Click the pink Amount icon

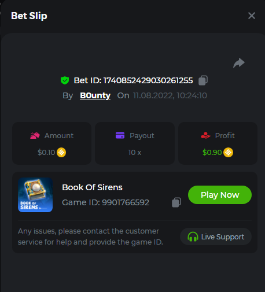pos(35,135)
